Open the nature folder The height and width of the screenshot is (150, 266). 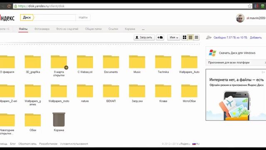[x=85, y=91]
